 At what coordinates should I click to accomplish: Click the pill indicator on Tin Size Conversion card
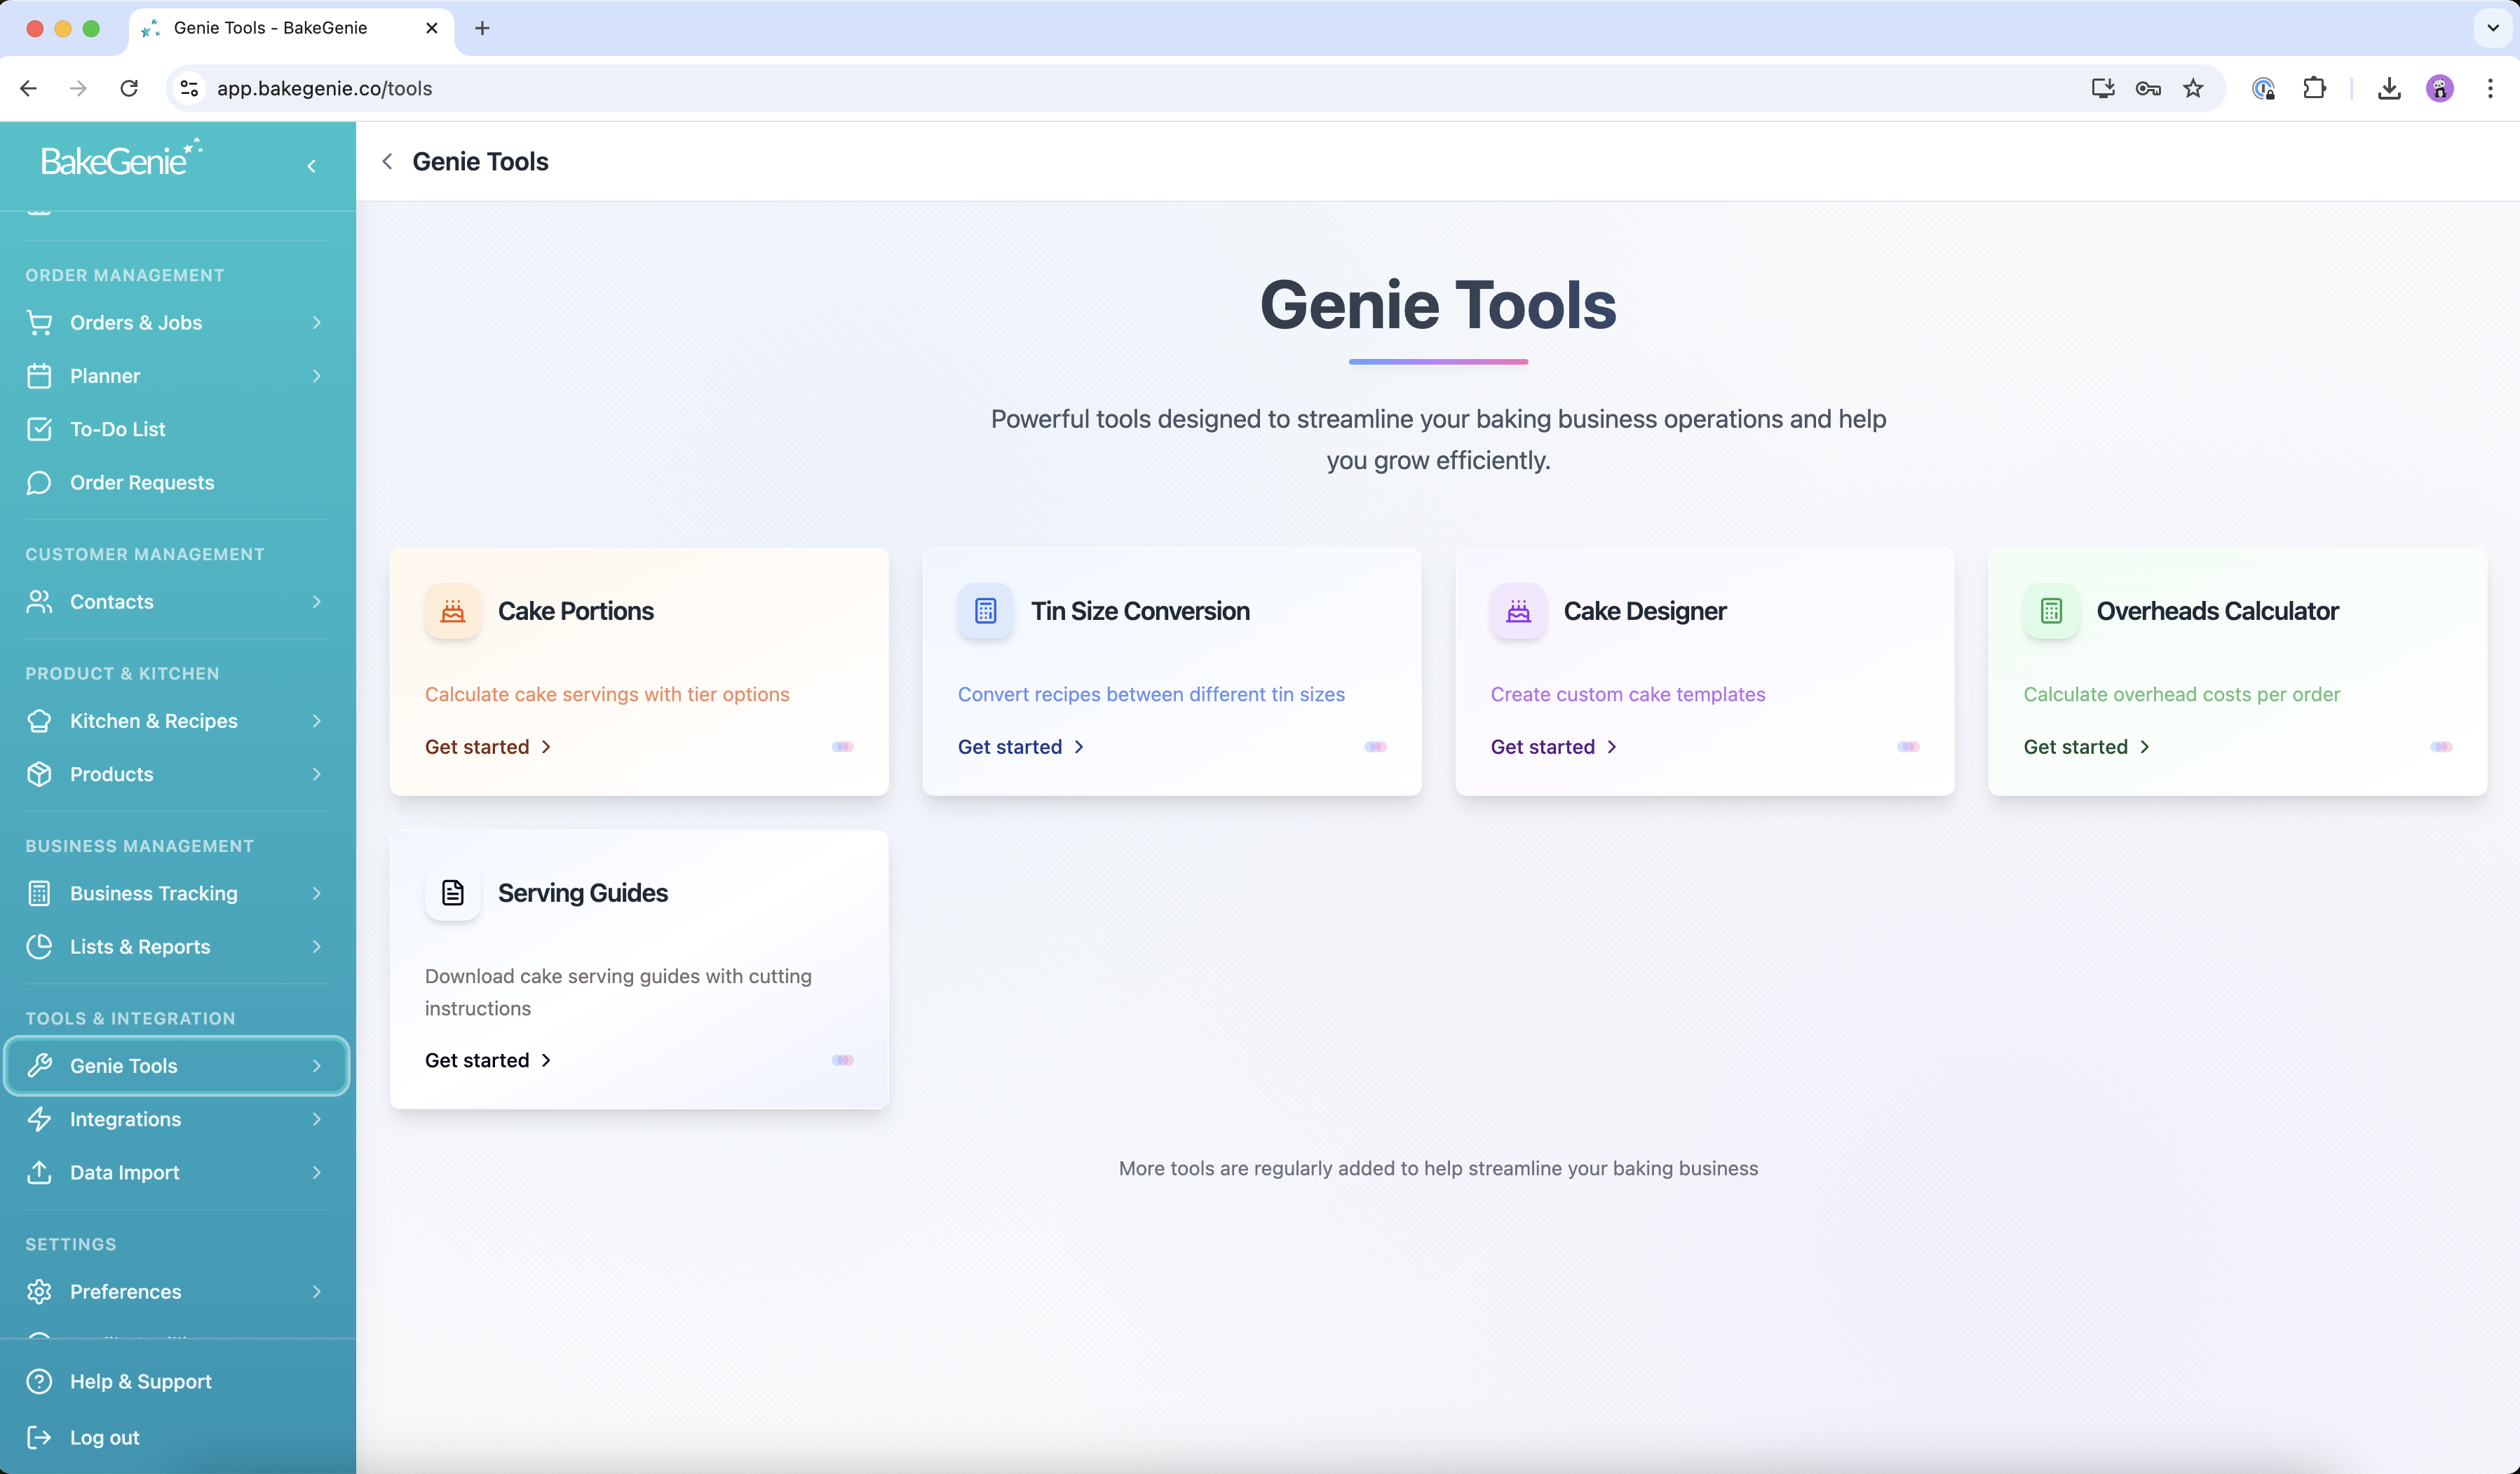tap(1375, 747)
